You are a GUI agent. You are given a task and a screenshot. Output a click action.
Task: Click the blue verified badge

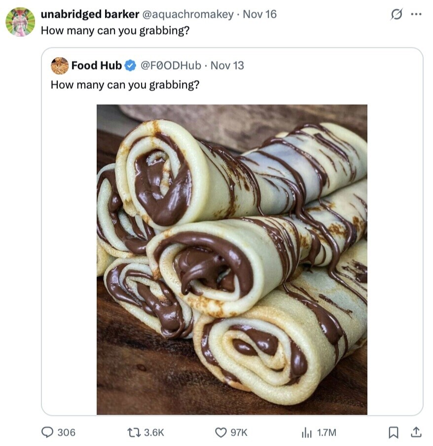[130, 66]
